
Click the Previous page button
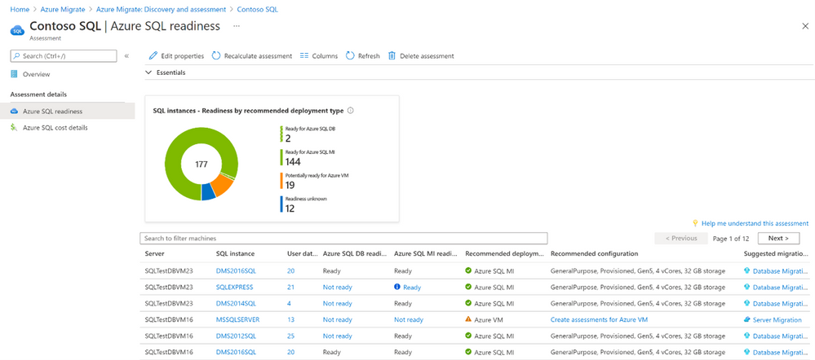[x=681, y=238]
